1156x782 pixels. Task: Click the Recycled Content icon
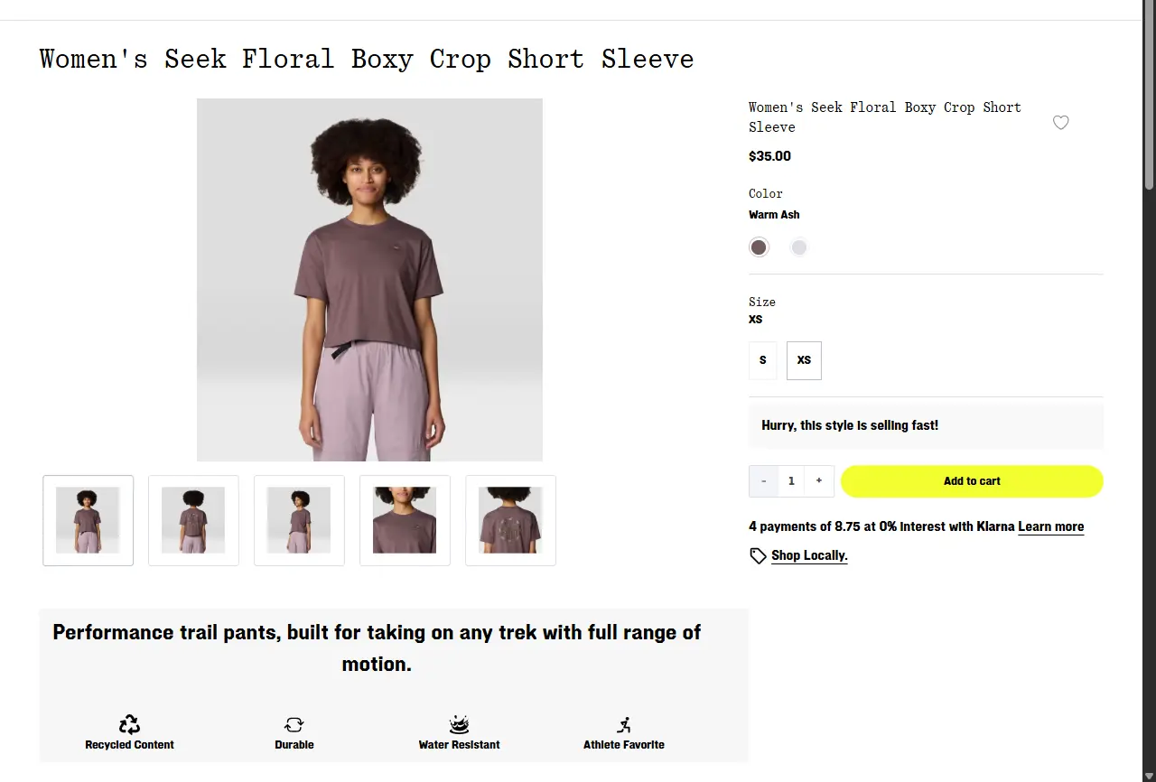pyautogui.click(x=130, y=724)
